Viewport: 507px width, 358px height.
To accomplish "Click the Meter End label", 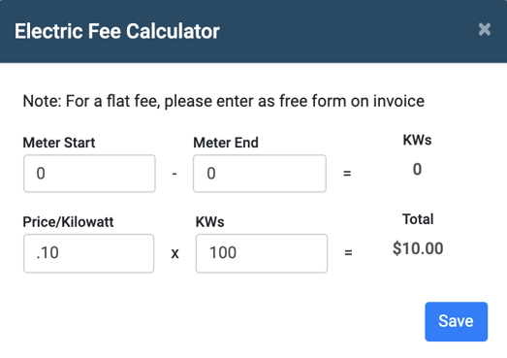I will [226, 143].
